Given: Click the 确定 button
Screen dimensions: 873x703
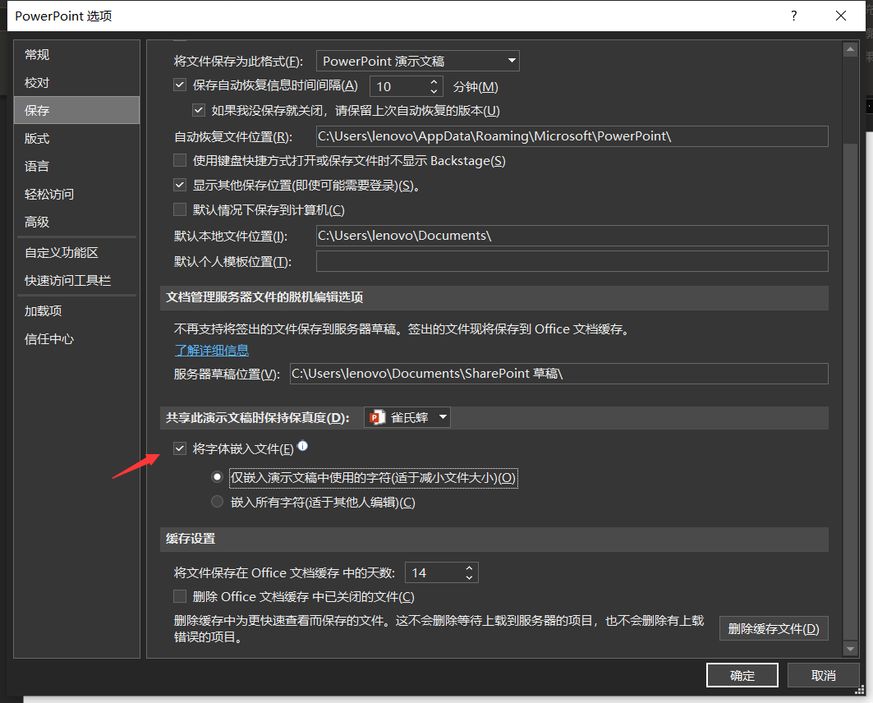Looking at the screenshot, I should pyautogui.click(x=742, y=675).
